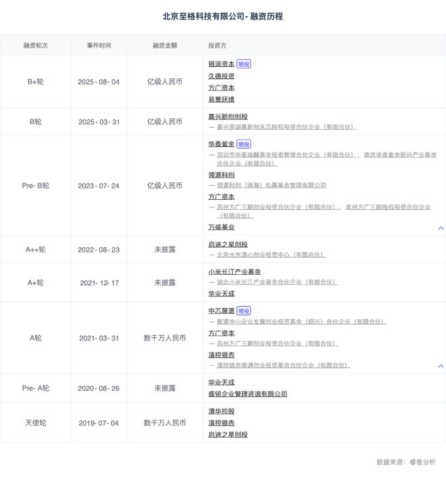This screenshot has height=480, width=446.
Task: Open the 小米长江产业基金 investor link
Action: (234, 271)
